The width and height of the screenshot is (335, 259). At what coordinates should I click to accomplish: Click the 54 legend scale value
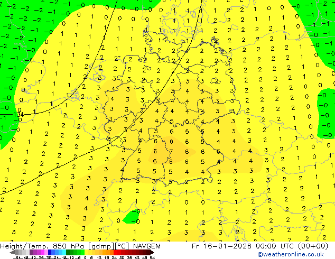[152, 257]
